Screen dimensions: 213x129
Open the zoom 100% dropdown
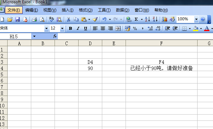(196, 19)
